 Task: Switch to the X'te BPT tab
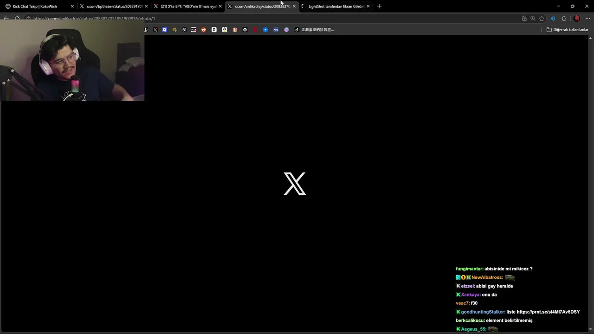click(188, 6)
